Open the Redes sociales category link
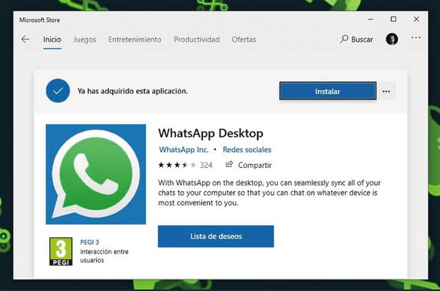Viewport: 440px width, 291px height. click(x=247, y=150)
